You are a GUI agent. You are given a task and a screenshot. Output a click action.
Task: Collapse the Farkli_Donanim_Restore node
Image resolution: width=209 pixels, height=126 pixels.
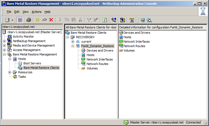(73, 46)
